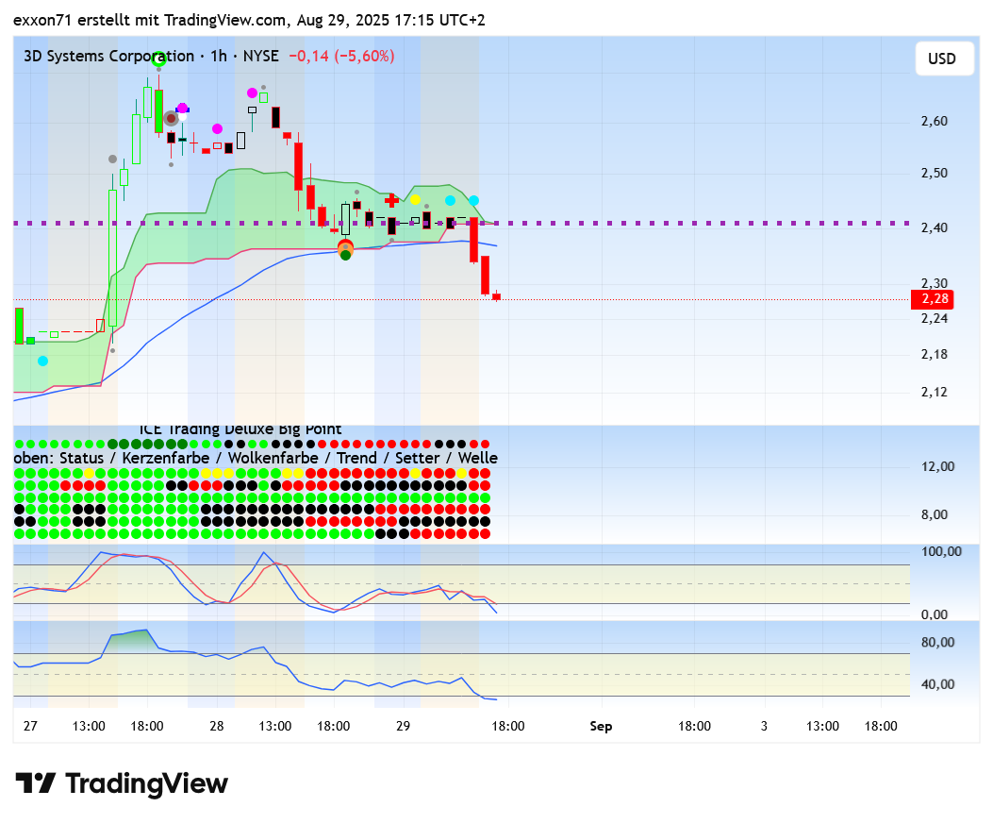Select the ICE Trading Deluxe Big Point indicator title
This screenshot has width=993, height=824.
[x=240, y=429]
